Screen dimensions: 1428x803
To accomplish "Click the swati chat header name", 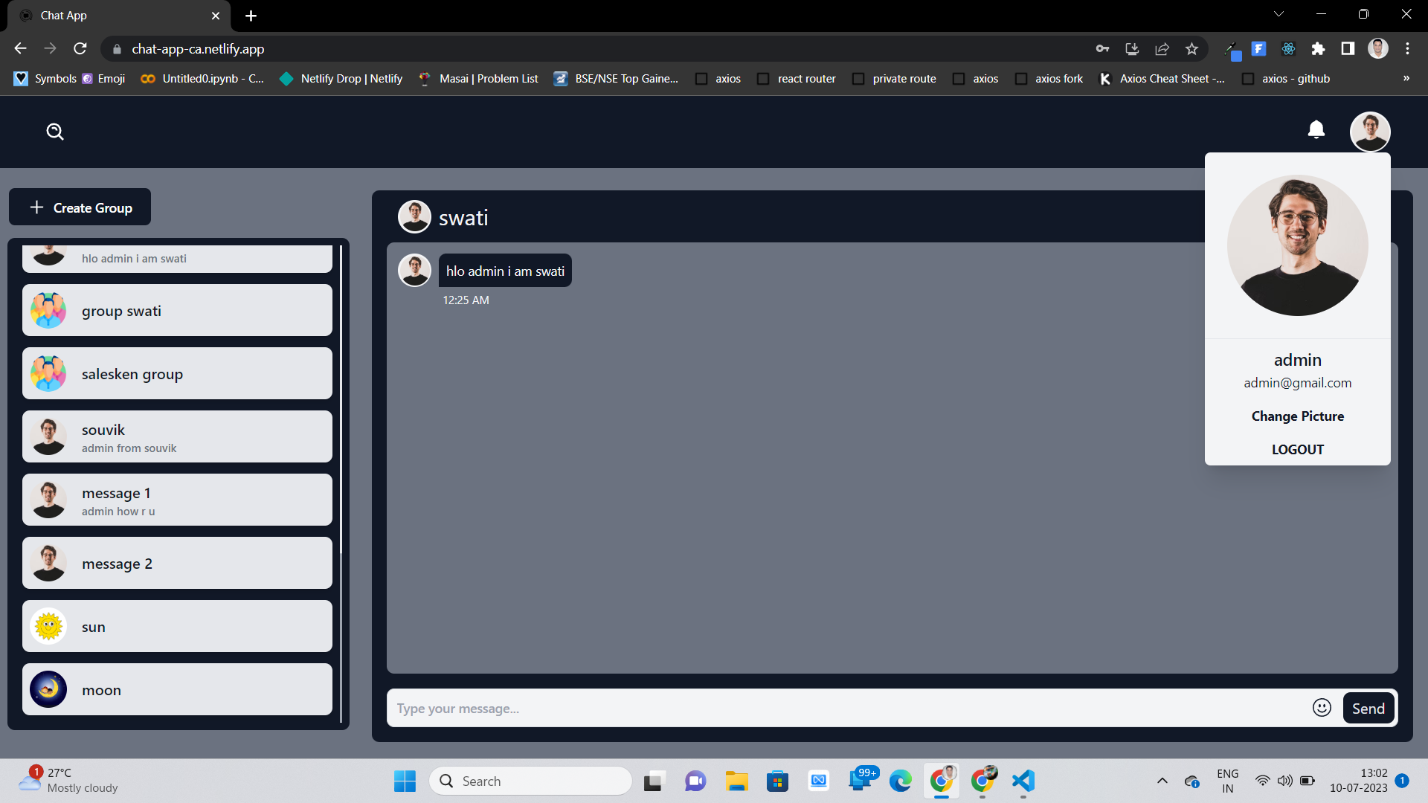I will 464,216.
